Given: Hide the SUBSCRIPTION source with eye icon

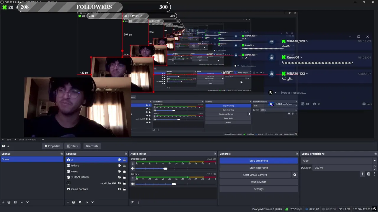Looking at the screenshot, I should (119, 177).
